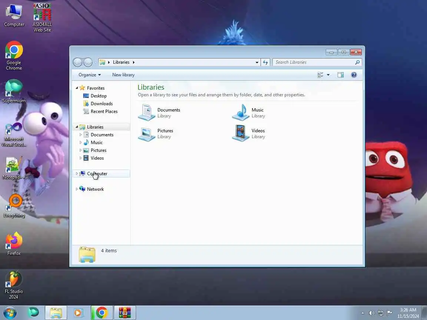Click Supermium icon in taskbar
The image size is (427, 320).
(x=33, y=313)
